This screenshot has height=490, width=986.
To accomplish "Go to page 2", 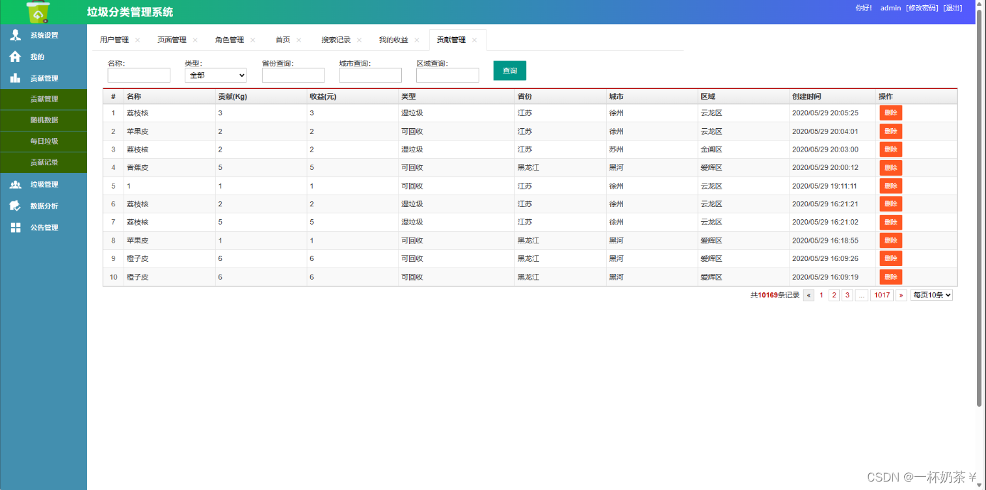I will 834,295.
